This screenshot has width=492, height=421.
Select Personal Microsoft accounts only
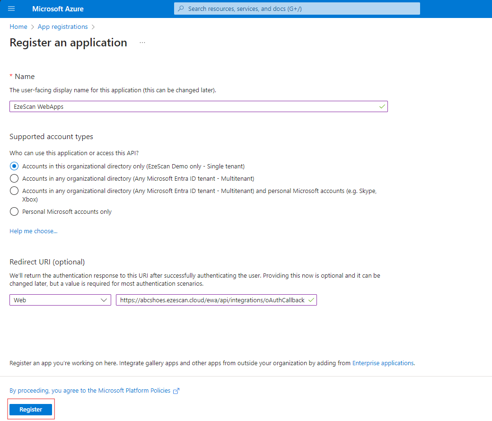[x=14, y=212]
